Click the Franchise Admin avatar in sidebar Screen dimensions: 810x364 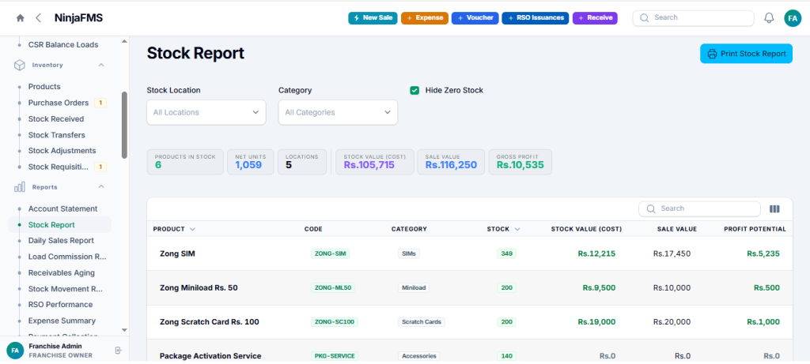15,351
